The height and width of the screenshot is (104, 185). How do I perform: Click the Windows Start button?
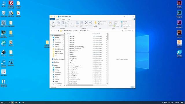click(x=2, y=103)
